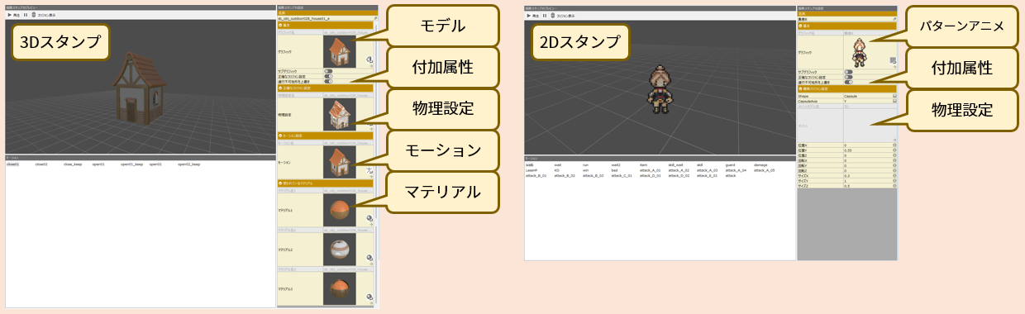Screen dimensions: 1025x314
Task: Edit the position Y field value 0.55
Action: (870, 150)
